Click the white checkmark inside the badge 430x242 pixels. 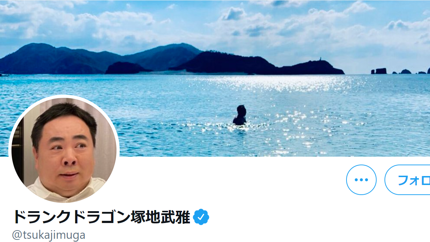click(202, 217)
